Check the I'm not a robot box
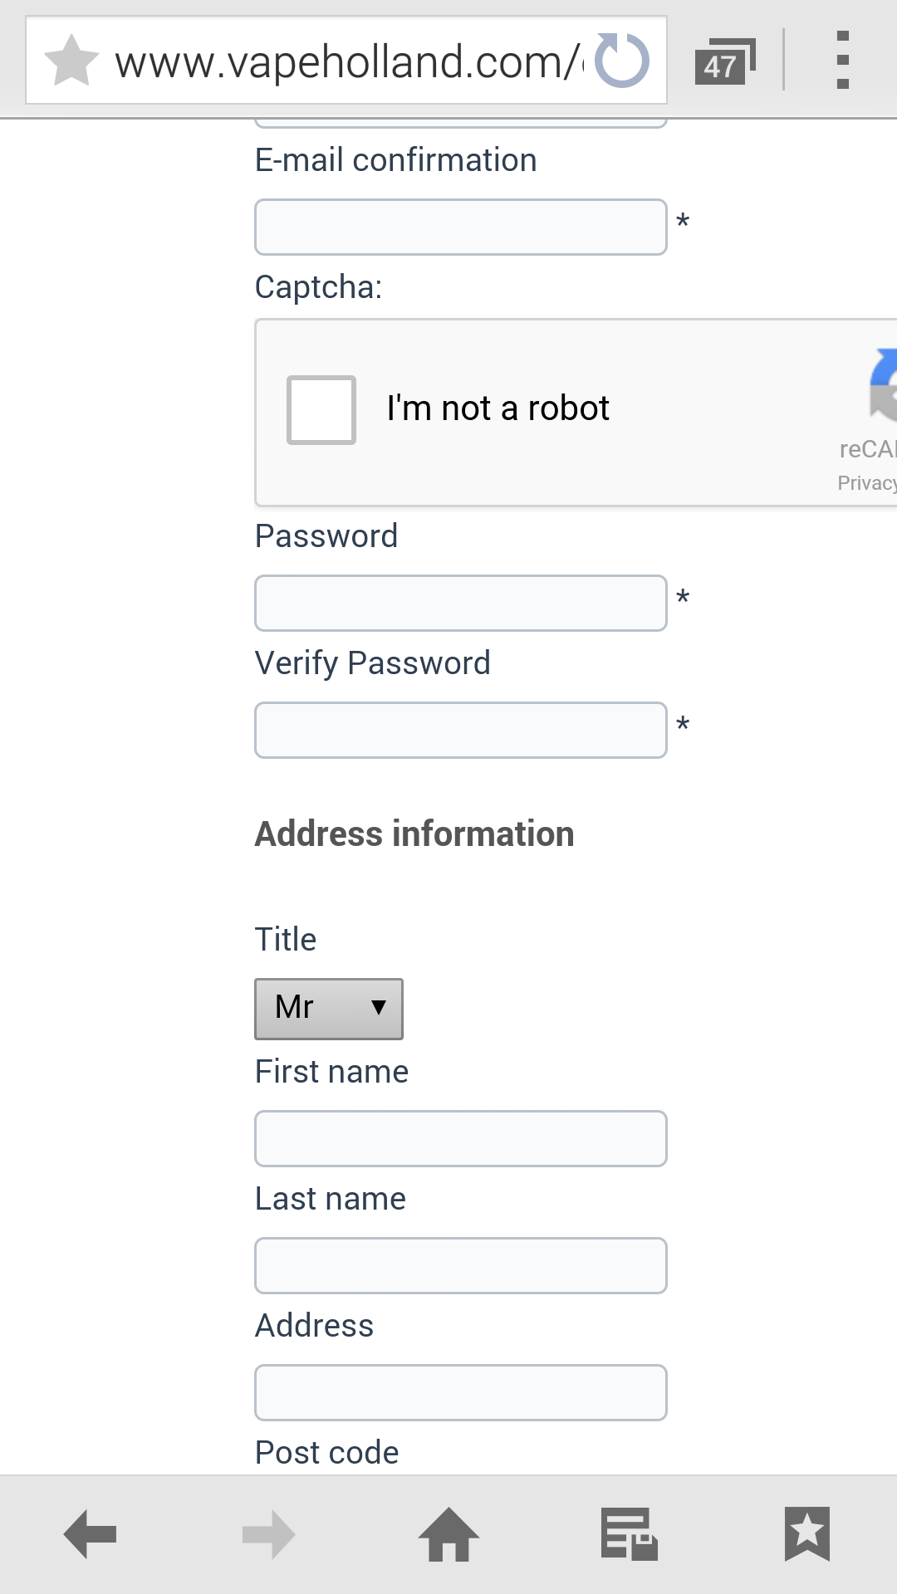This screenshot has height=1594, width=897. pos(321,410)
